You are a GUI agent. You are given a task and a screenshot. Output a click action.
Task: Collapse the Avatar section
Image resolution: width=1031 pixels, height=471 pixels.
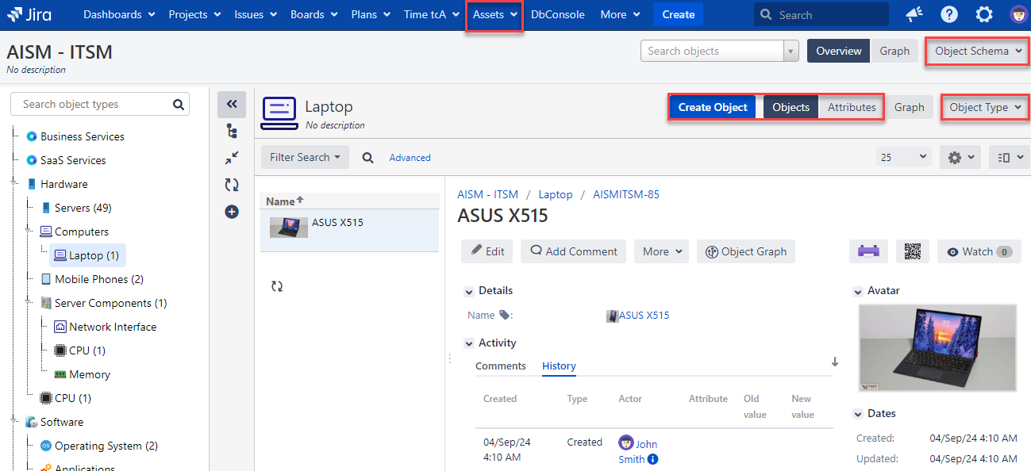click(858, 291)
